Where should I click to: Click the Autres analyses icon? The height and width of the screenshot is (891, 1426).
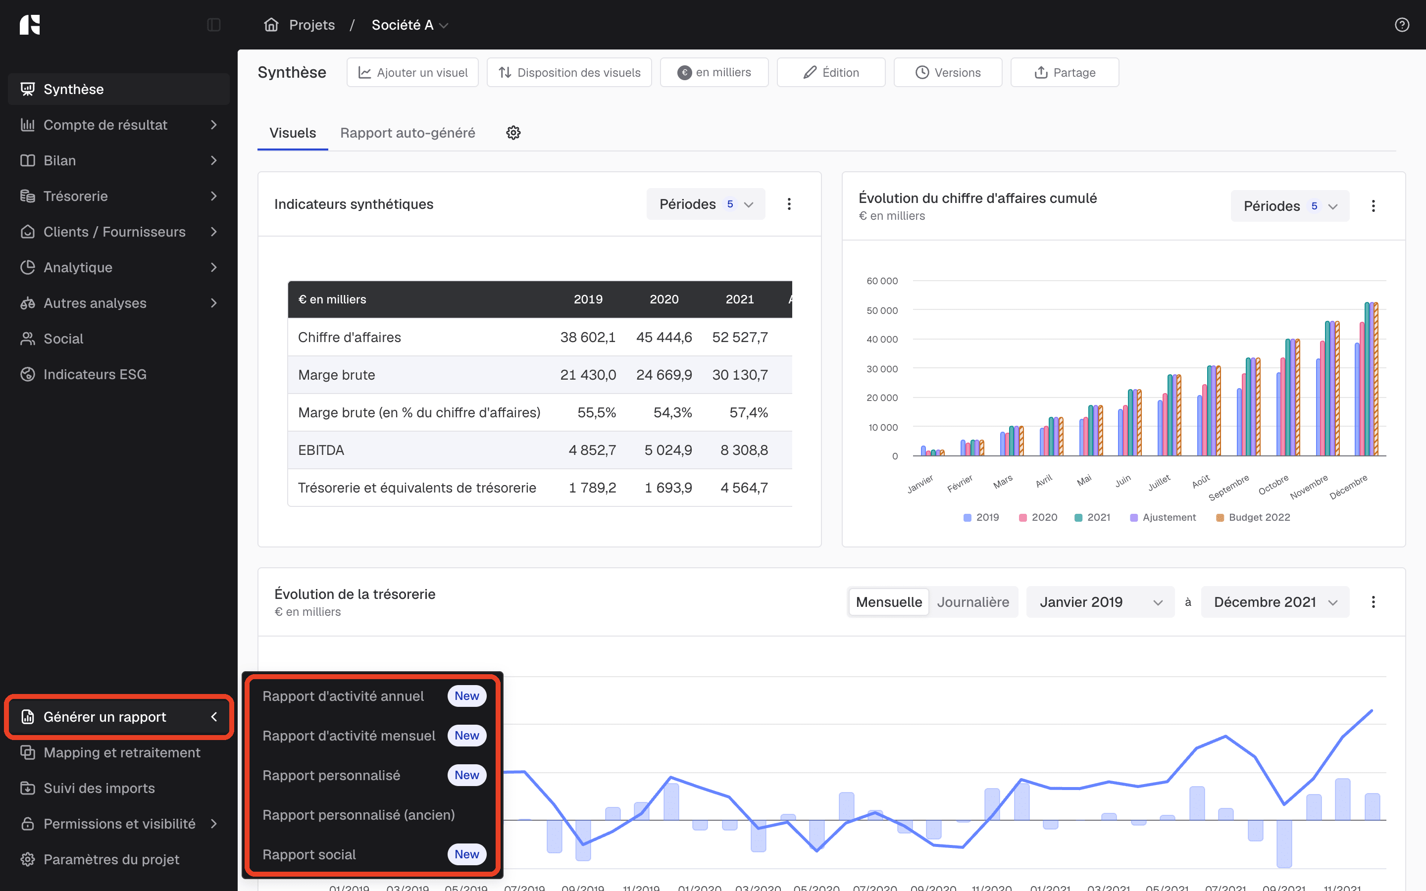pyautogui.click(x=28, y=303)
